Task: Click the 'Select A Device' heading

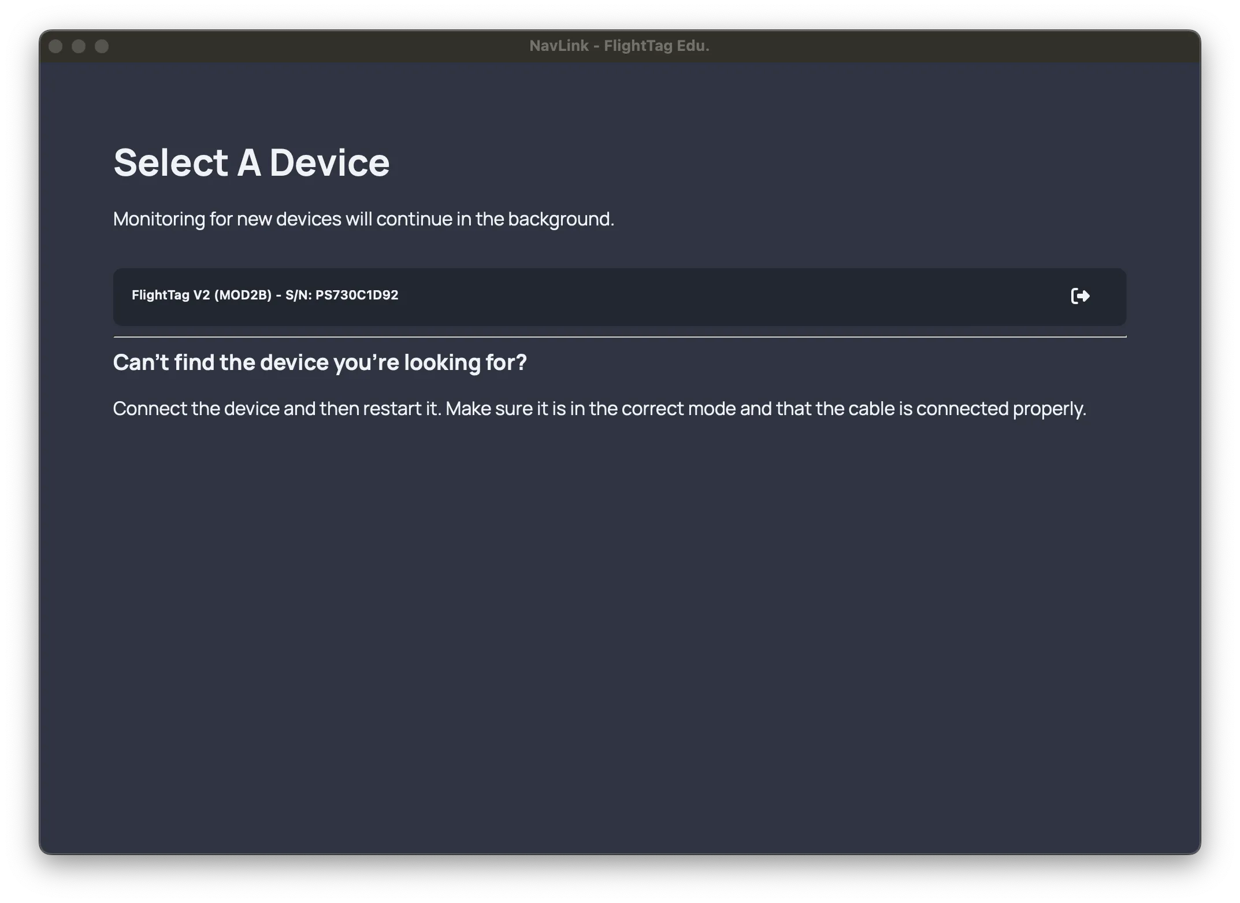Action: (252, 162)
